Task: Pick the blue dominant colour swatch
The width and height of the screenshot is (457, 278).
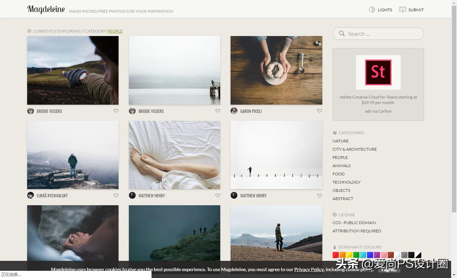Action: pos(370,255)
